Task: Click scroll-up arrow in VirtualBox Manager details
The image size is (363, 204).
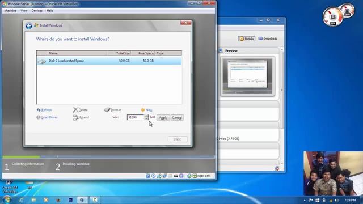Action: pos(282,49)
